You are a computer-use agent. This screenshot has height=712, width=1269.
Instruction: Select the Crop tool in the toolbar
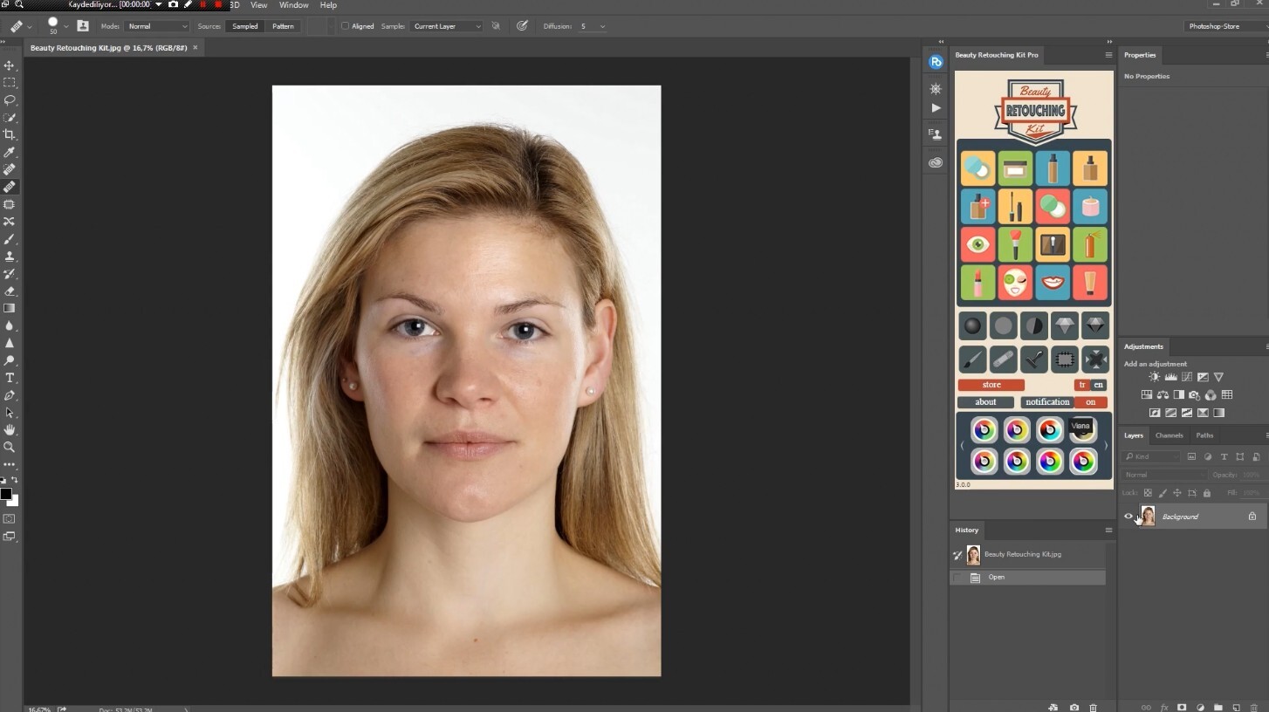[x=10, y=134]
